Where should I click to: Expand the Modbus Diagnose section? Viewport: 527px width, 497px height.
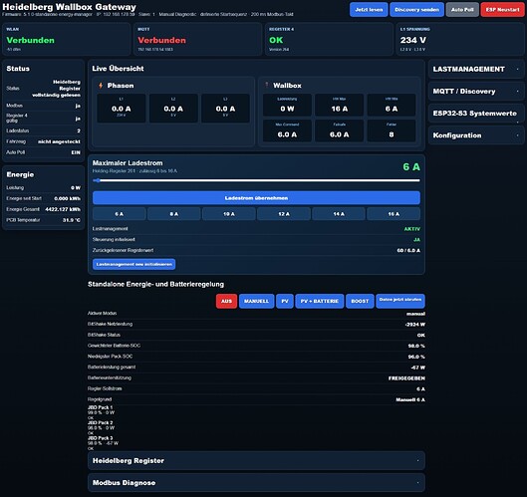pos(256,483)
